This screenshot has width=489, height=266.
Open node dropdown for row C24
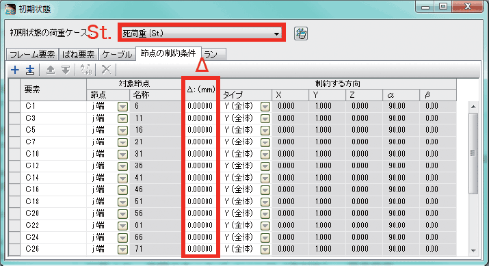tap(123, 238)
